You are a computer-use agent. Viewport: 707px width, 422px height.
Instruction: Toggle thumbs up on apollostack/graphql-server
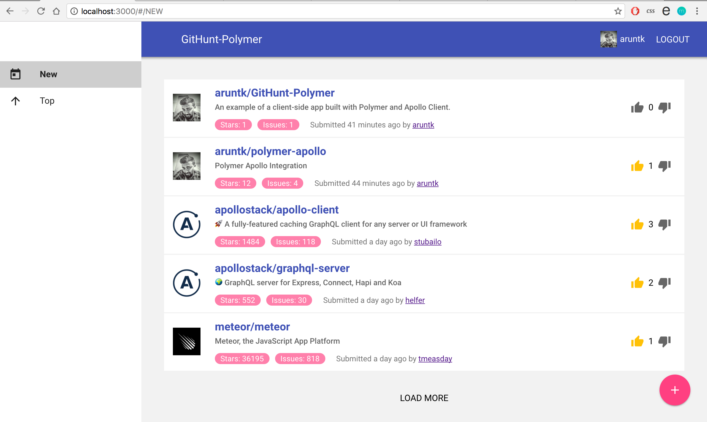click(637, 283)
